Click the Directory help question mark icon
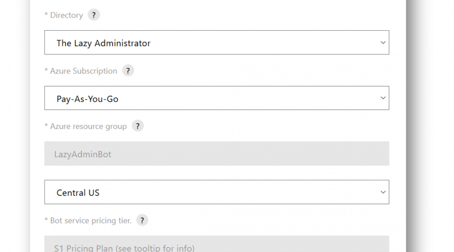 pyautogui.click(x=94, y=15)
